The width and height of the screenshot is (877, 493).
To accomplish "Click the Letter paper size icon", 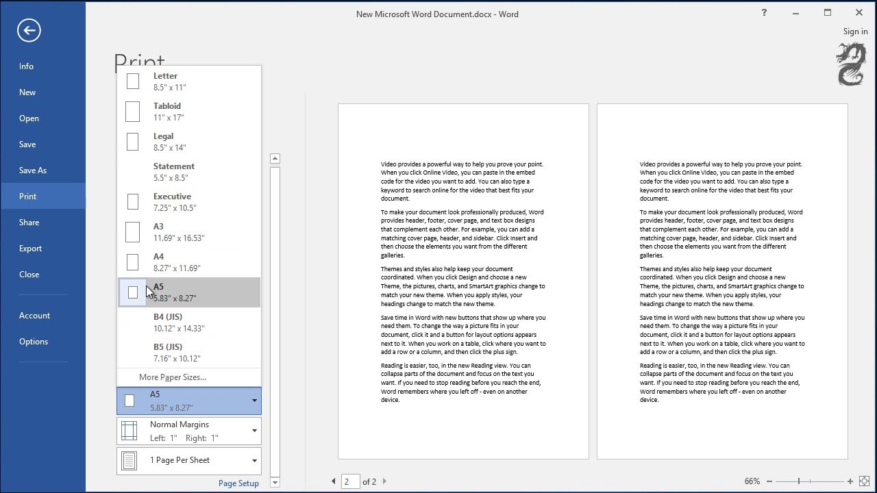I will click(133, 81).
